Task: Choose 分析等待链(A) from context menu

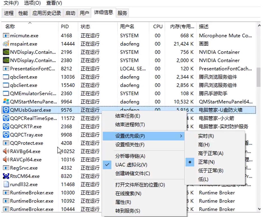Action: click(x=130, y=156)
